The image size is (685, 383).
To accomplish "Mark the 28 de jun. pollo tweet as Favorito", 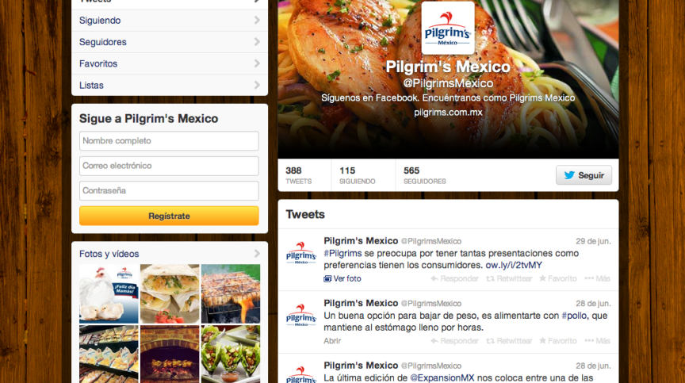I will (x=558, y=341).
